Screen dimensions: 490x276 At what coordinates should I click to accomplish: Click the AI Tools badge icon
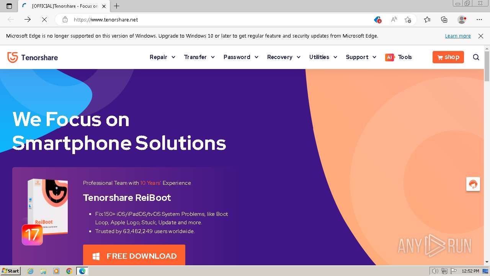389,57
